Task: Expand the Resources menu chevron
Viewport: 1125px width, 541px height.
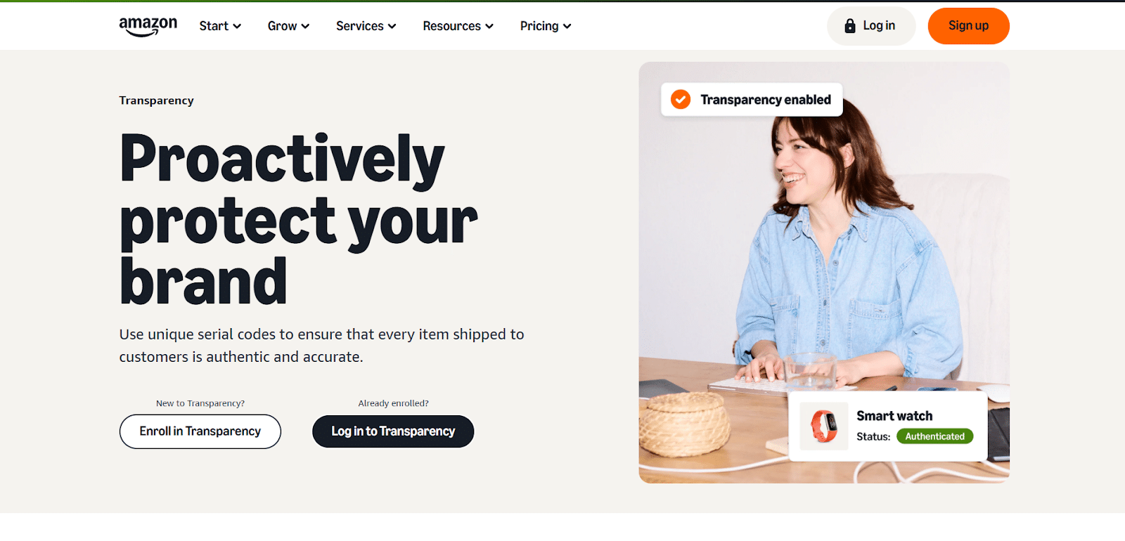Action: pos(489,27)
